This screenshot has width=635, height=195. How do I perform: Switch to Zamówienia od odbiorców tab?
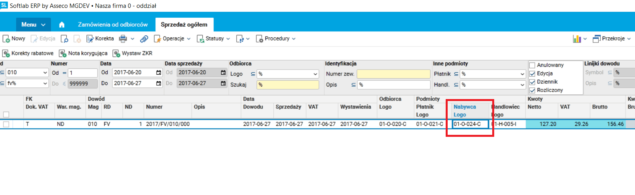click(x=113, y=24)
